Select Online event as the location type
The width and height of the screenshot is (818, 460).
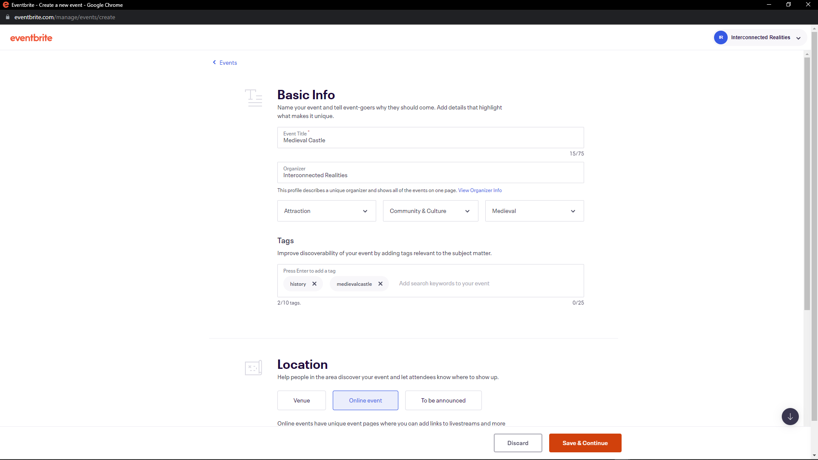pyautogui.click(x=365, y=400)
